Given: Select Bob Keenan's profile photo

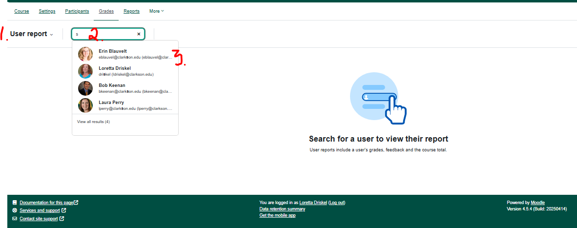Looking at the screenshot, I should [x=85, y=88].
